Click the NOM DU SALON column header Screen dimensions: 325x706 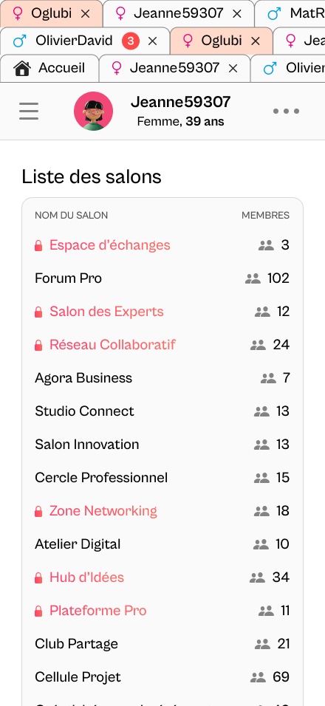(72, 215)
